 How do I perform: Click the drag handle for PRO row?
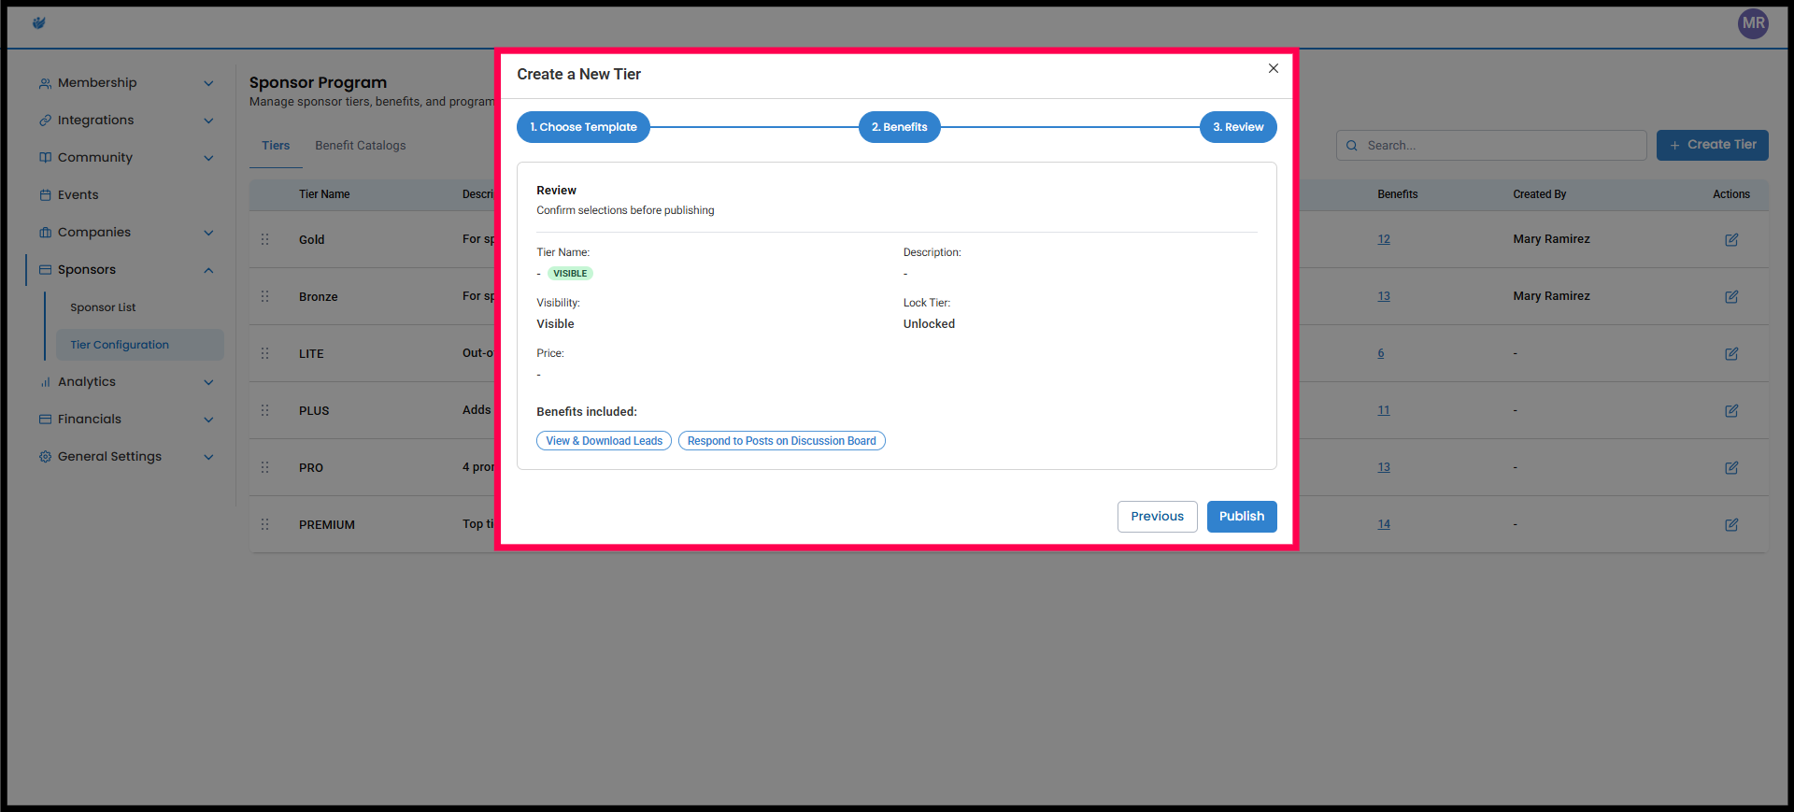tap(265, 467)
